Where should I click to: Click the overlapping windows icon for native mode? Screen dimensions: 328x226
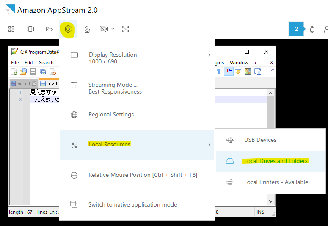[74, 204]
